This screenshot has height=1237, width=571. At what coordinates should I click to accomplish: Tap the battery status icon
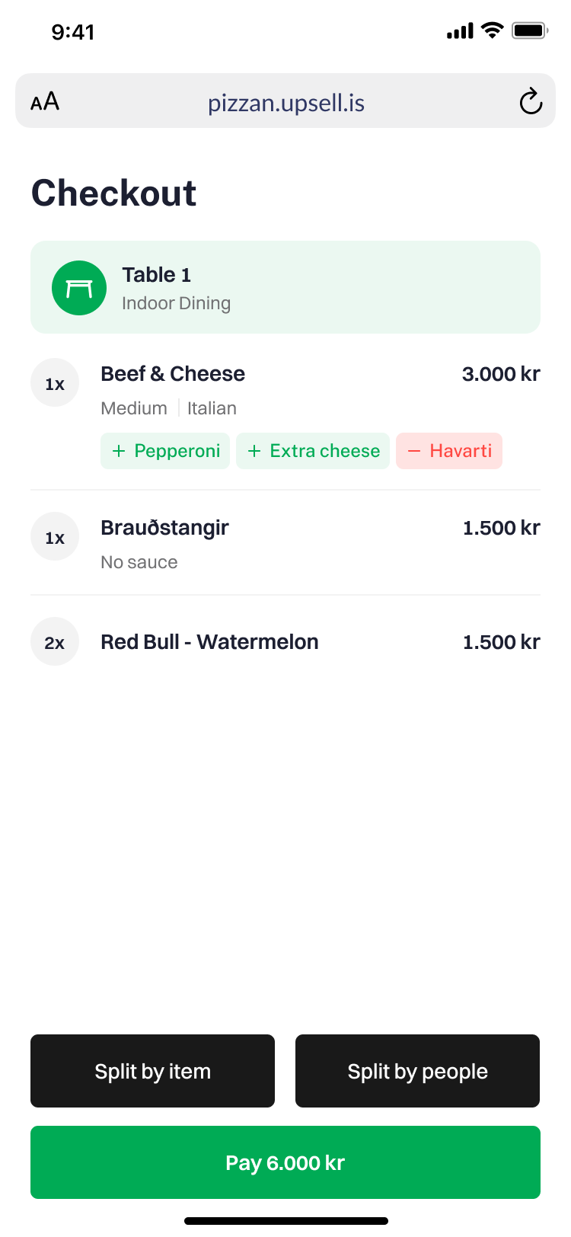(530, 30)
